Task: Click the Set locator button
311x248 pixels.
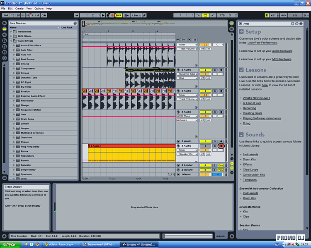Action: point(184,40)
